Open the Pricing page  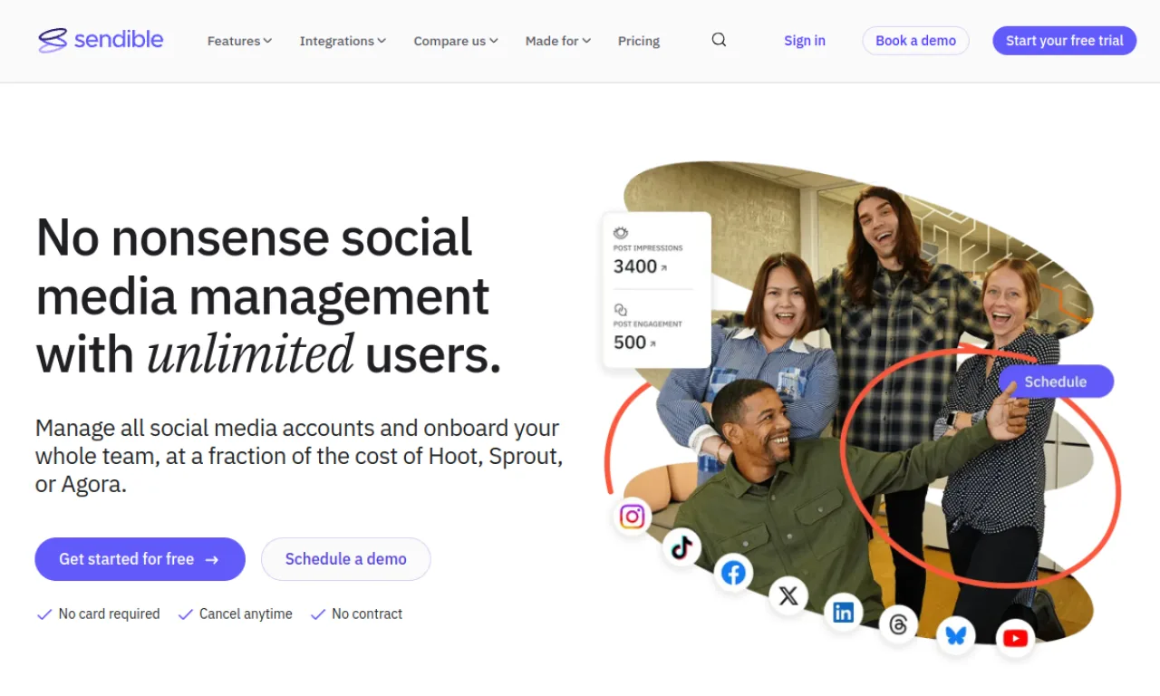click(639, 41)
